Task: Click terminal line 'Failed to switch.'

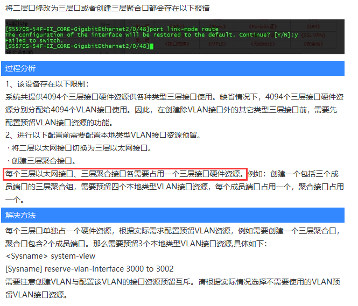Action: (x=34, y=40)
